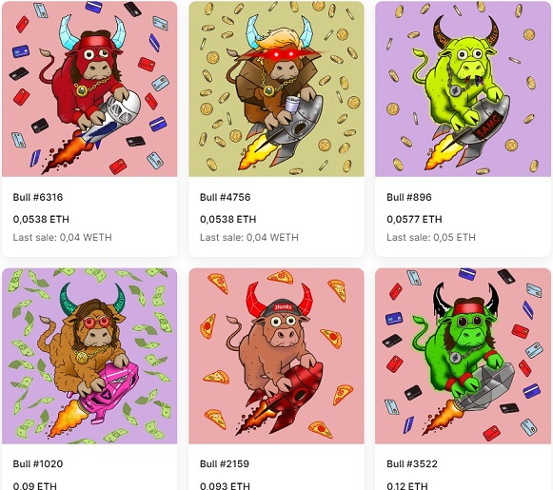The height and width of the screenshot is (490, 553).
Task: Open the Bull #2159 pizza background artwork
Action: point(276,356)
